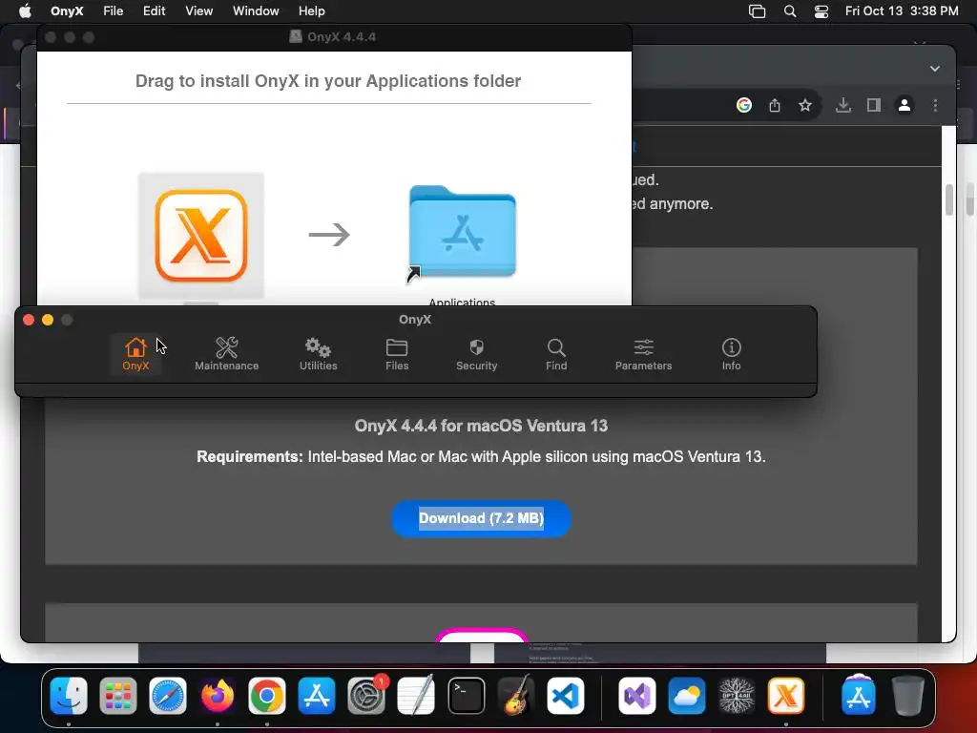Close the OnyX toolbar window
Image resolution: width=977 pixels, height=733 pixels.
[x=29, y=320]
